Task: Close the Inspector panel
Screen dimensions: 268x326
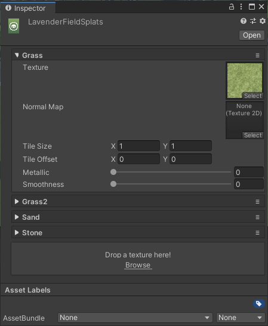Action: pos(261,7)
